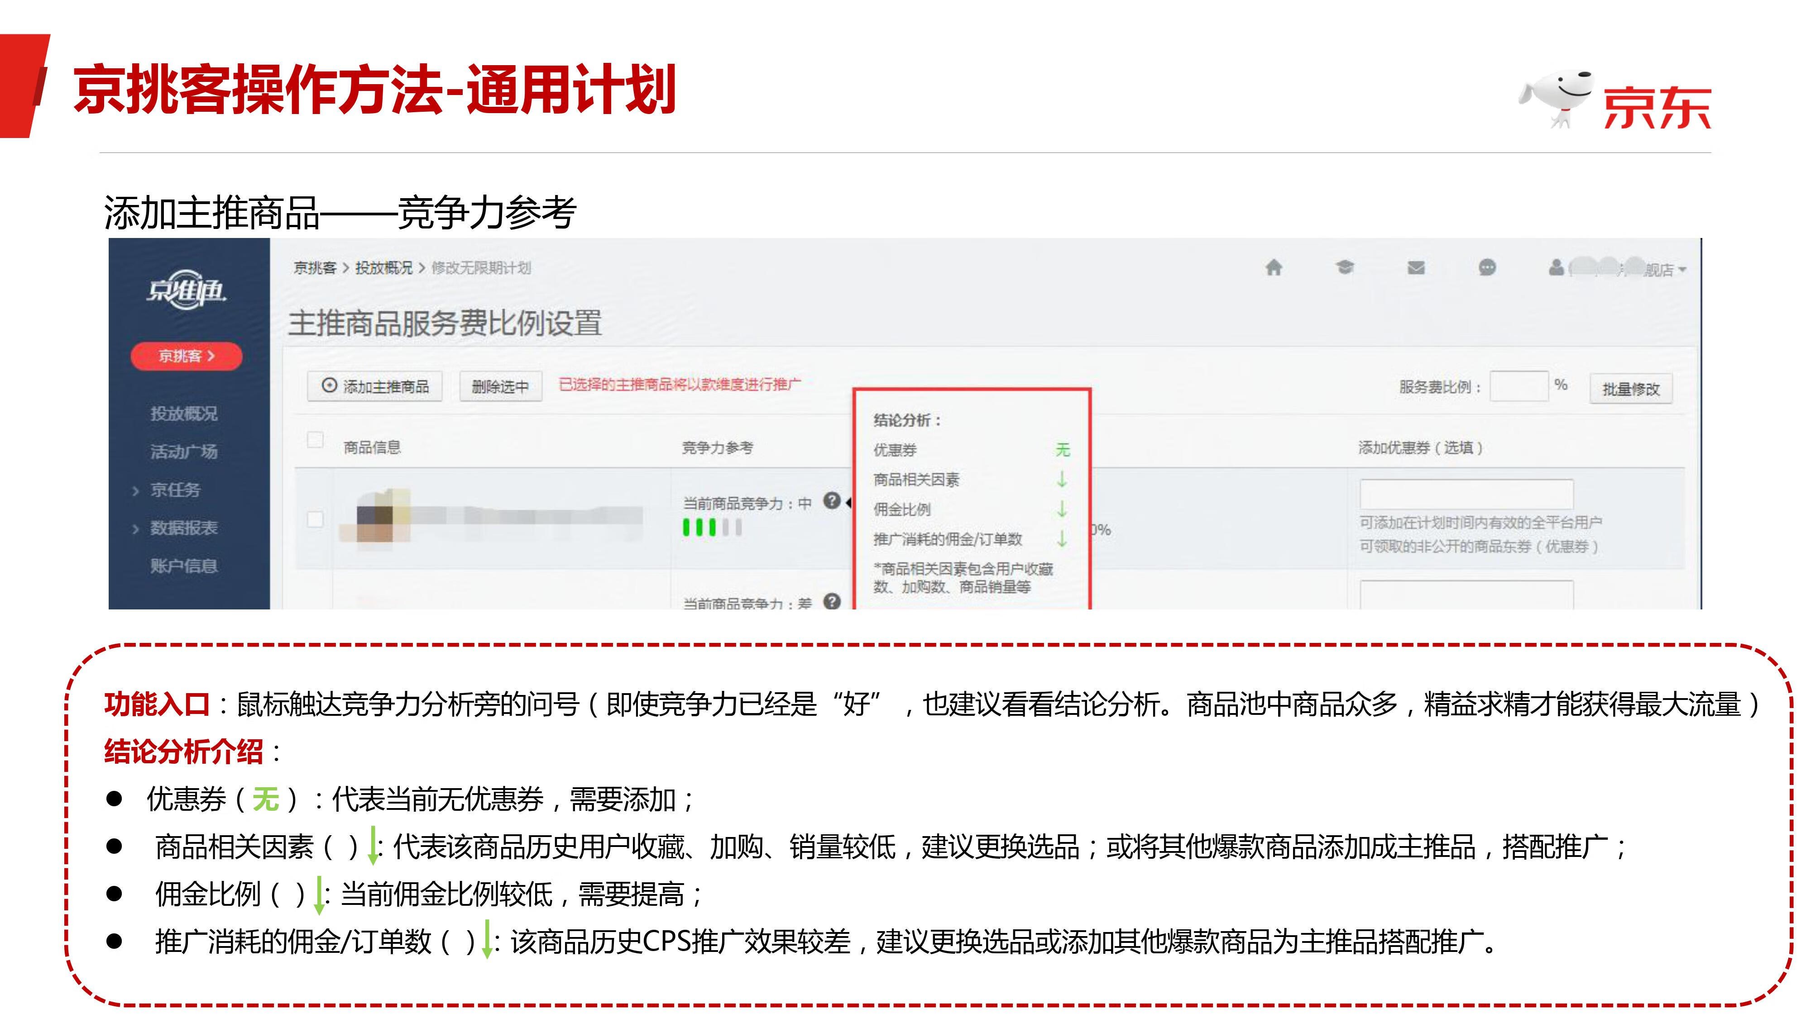Click the 批量修改 button
The height and width of the screenshot is (1018, 1811).
click(x=1631, y=389)
